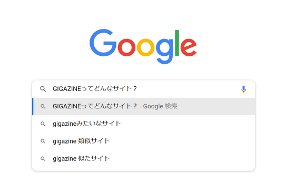
Task: Click the red letter e of the logo
Action: 189,47
